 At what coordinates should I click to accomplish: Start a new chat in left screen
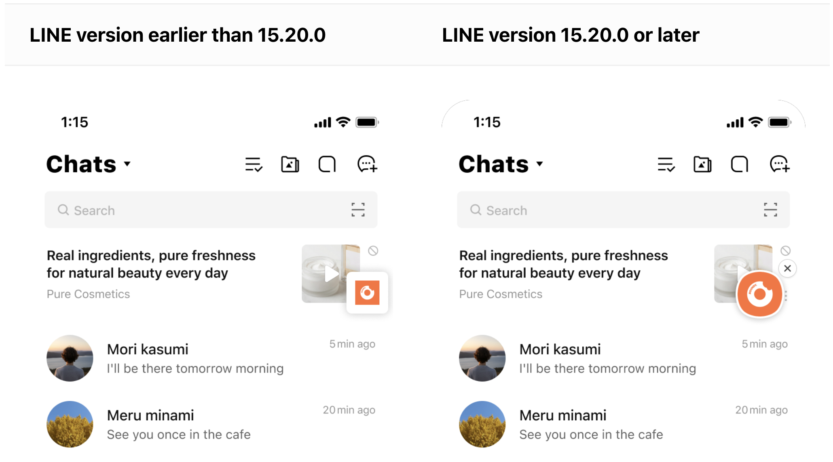point(367,164)
